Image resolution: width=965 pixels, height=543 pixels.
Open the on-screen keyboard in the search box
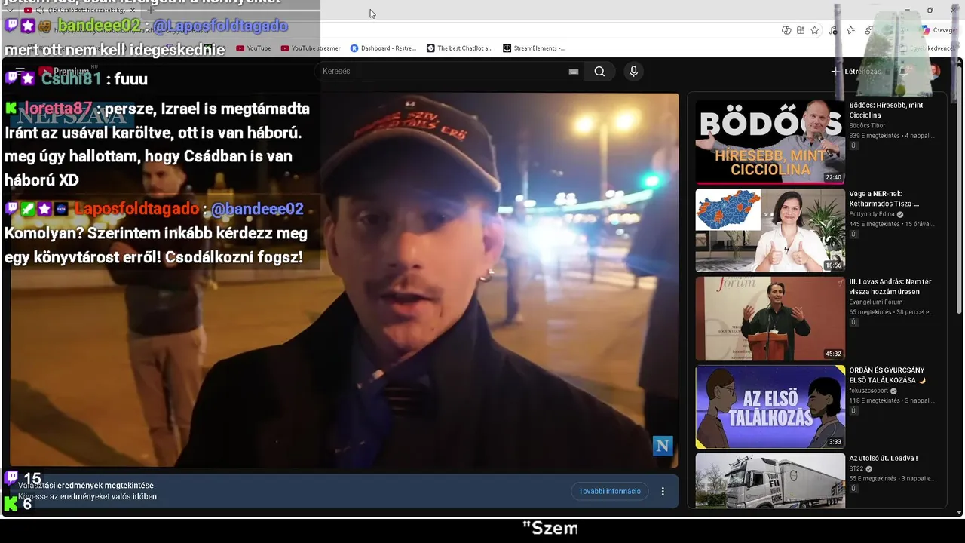point(574,72)
